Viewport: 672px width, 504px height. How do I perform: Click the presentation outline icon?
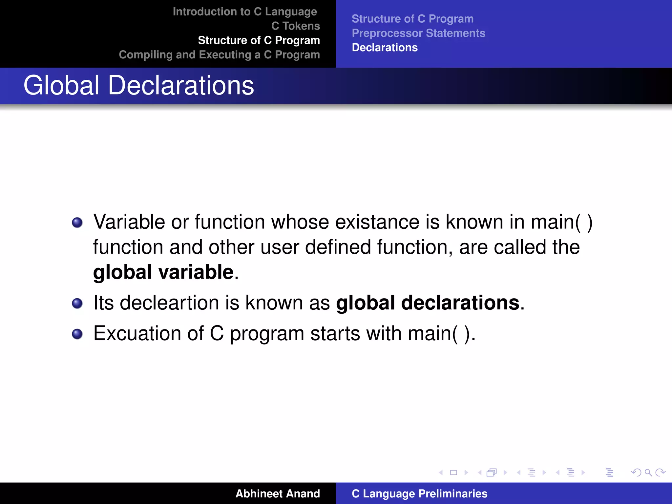click(x=609, y=472)
